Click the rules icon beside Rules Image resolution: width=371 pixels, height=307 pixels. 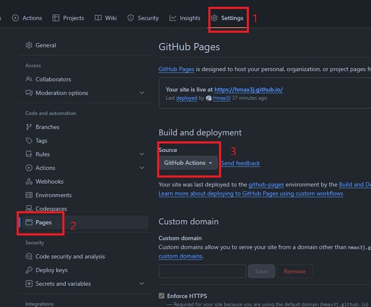coord(29,154)
